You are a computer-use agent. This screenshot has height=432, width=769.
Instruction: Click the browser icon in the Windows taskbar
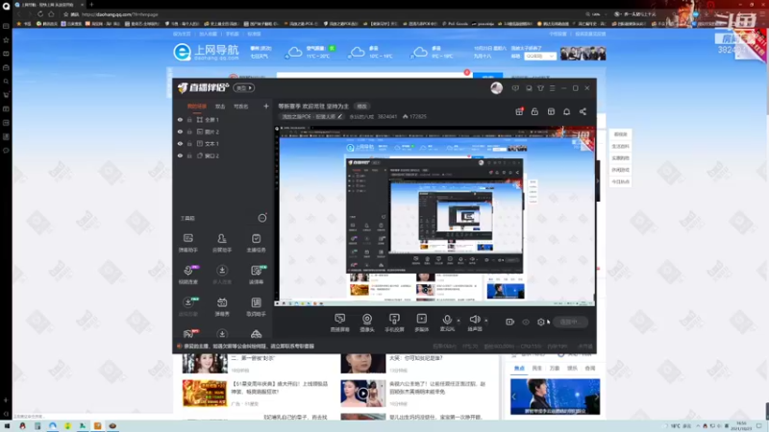53,425
